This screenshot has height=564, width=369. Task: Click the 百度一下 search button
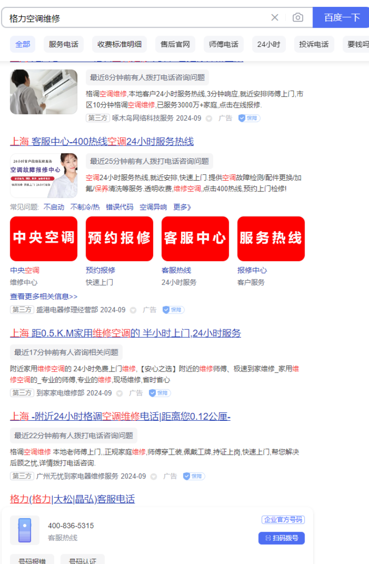click(x=341, y=17)
